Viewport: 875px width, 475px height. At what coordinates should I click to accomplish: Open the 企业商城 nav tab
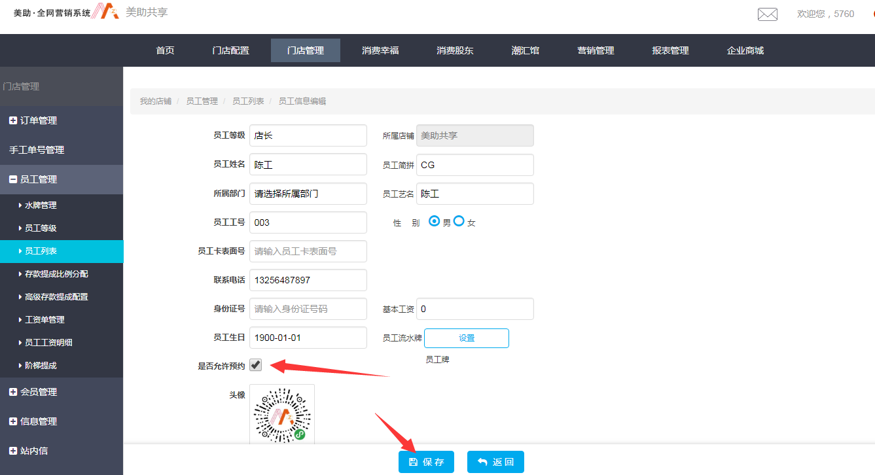point(745,50)
